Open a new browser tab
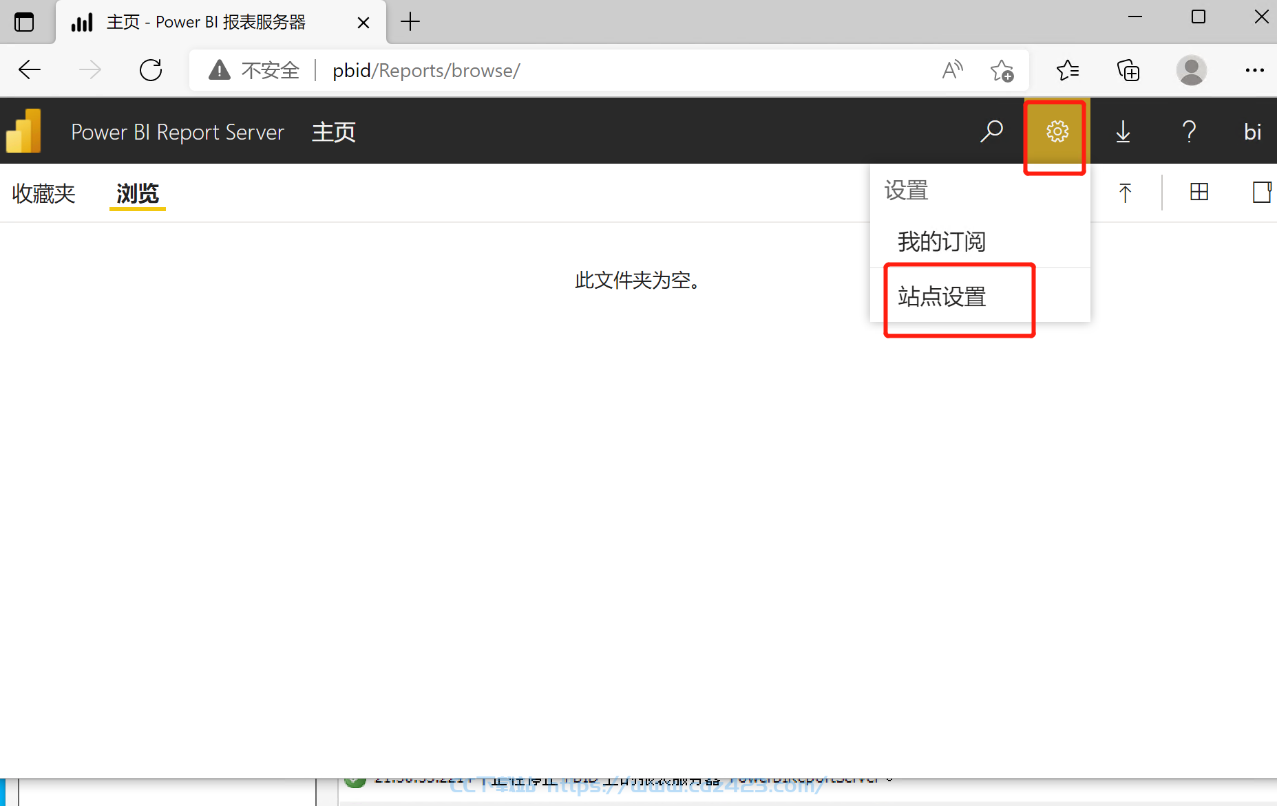Image resolution: width=1277 pixels, height=806 pixels. point(410,22)
